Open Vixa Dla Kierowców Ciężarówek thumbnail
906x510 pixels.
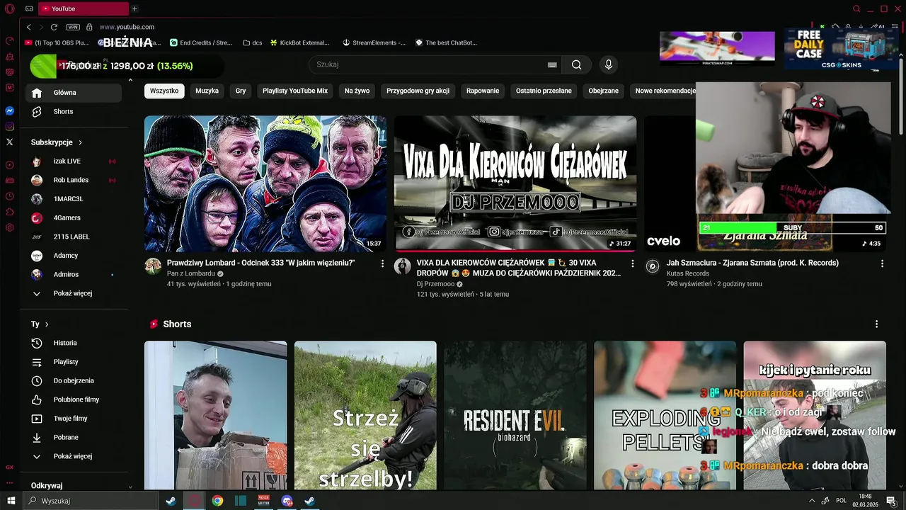[x=515, y=183]
